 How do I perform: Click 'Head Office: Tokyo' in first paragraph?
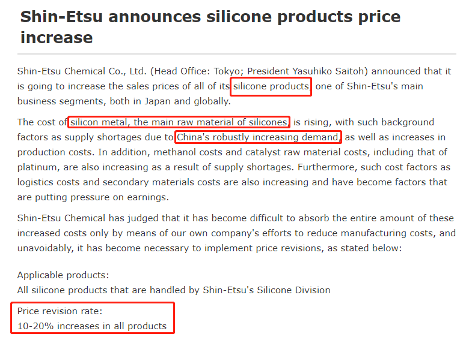(197, 71)
